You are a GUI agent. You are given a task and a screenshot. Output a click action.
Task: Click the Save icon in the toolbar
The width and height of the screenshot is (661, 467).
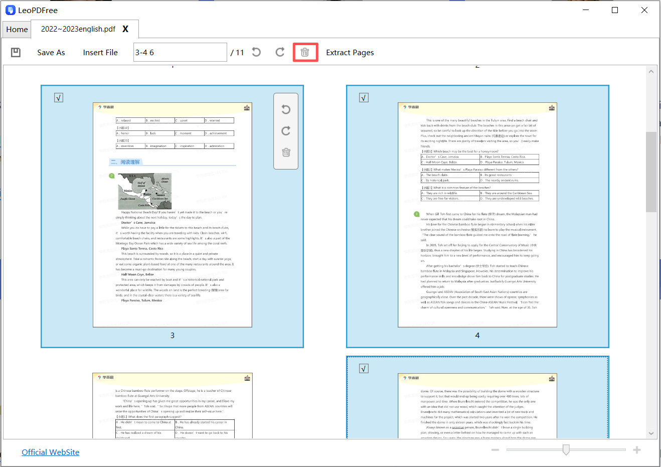click(x=16, y=52)
